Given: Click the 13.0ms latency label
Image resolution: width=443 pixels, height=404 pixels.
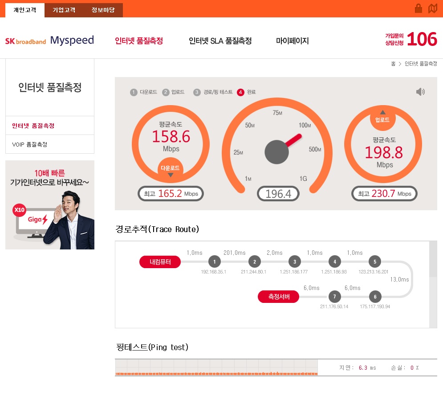Looking at the screenshot, I should click(x=399, y=279).
